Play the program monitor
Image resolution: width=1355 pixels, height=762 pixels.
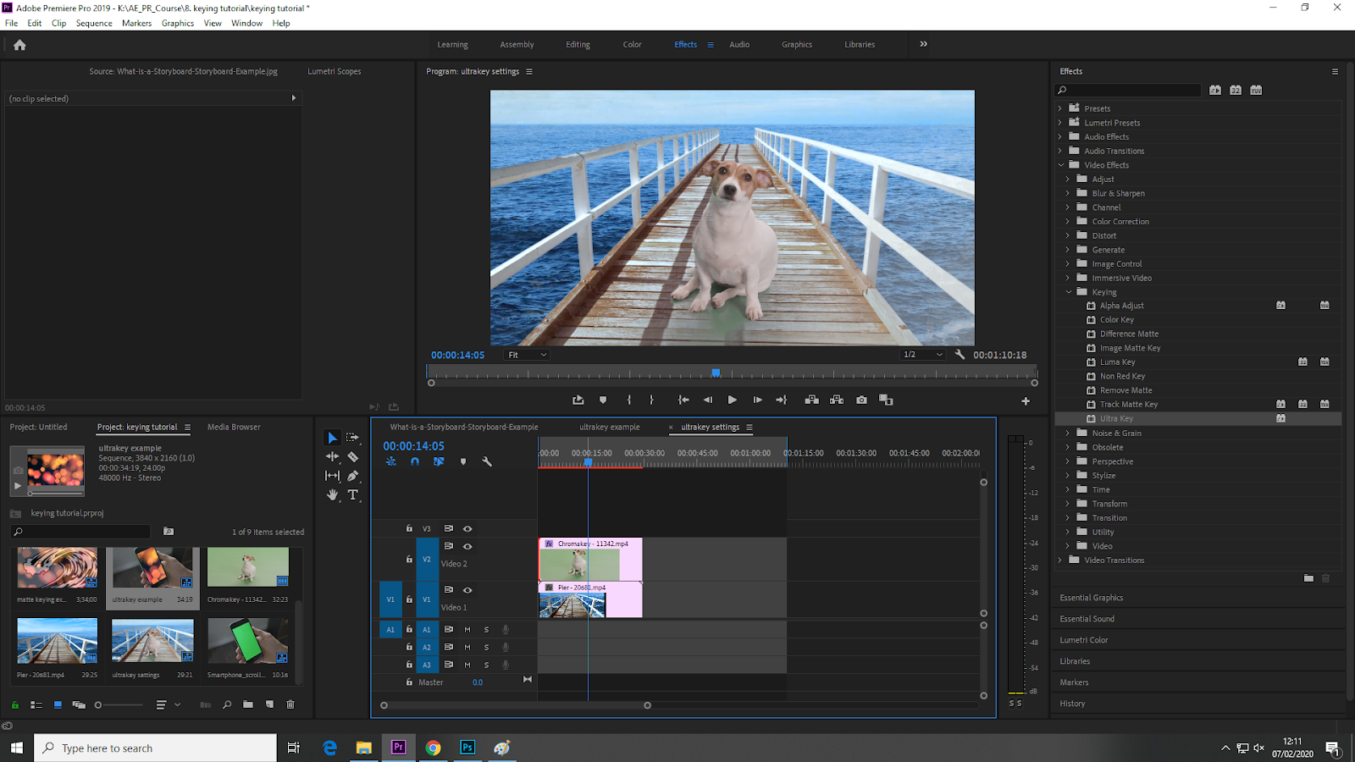(732, 400)
